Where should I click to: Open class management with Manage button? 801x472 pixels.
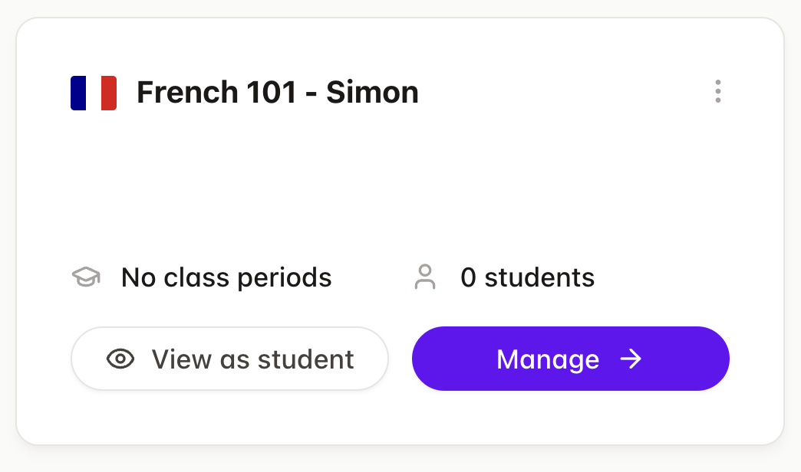[571, 359]
